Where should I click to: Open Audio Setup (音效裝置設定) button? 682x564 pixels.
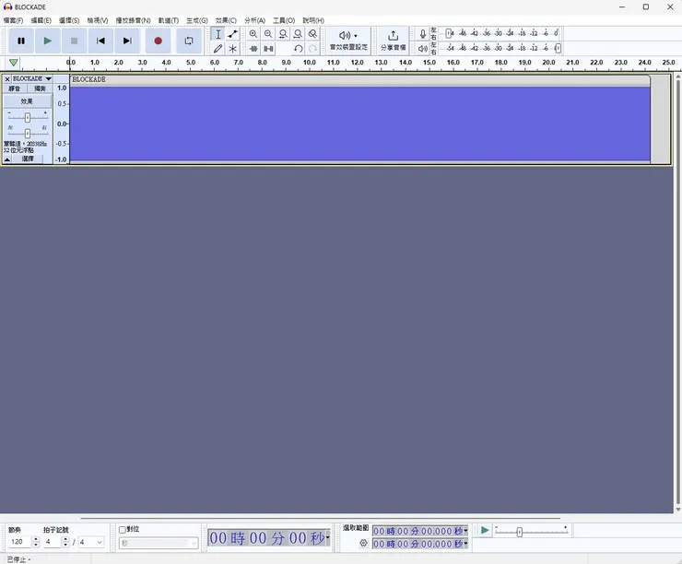pyautogui.click(x=348, y=41)
